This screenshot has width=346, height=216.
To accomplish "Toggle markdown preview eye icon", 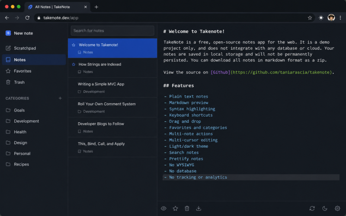I will coord(163,208).
